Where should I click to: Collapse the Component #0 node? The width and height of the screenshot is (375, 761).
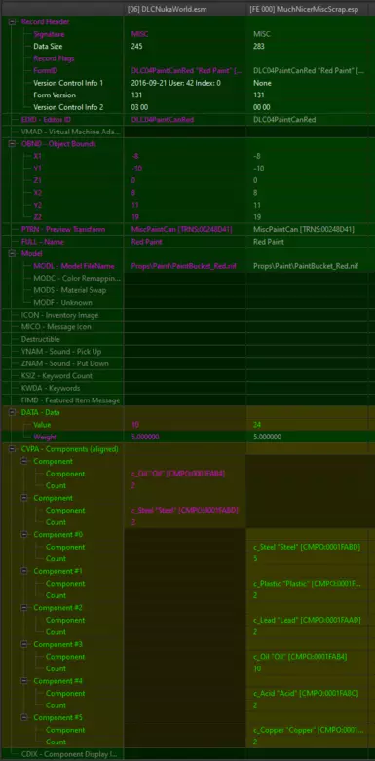[23, 534]
